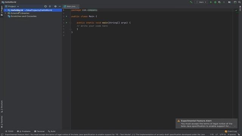Click the Build Project hammer icon

191,2
